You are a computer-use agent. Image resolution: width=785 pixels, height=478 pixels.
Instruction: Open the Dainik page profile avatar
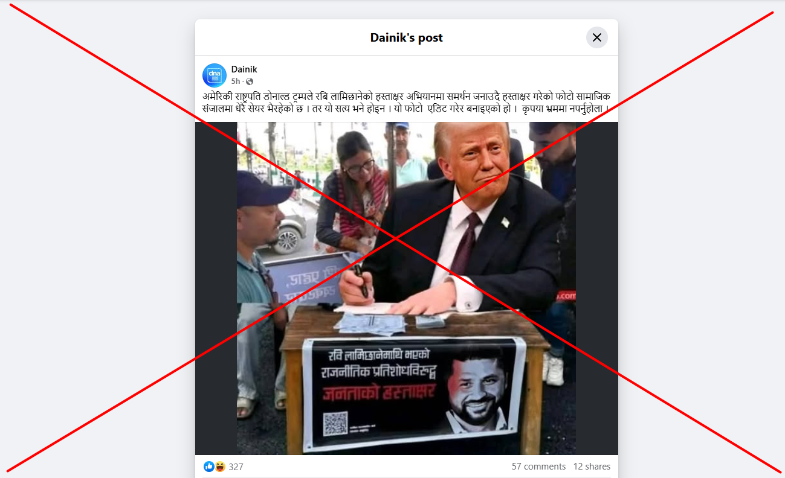tap(214, 75)
